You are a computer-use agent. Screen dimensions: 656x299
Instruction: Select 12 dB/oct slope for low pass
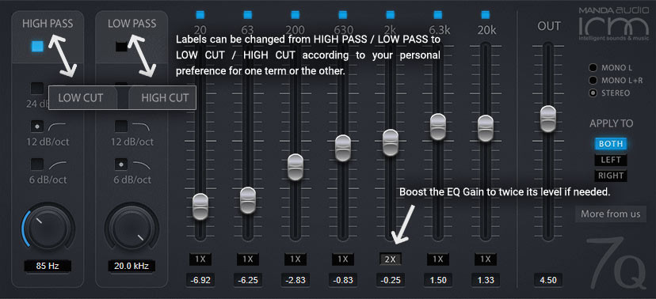point(121,126)
